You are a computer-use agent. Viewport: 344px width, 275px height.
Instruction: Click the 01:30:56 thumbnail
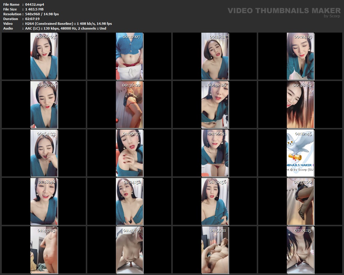(215, 201)
